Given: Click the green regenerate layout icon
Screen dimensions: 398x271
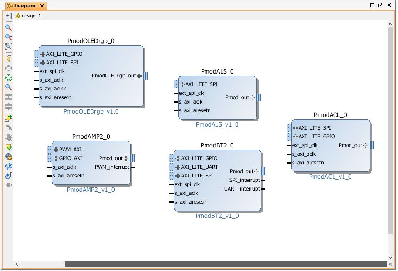Looking at the screenshot, I should pos(9,78).
